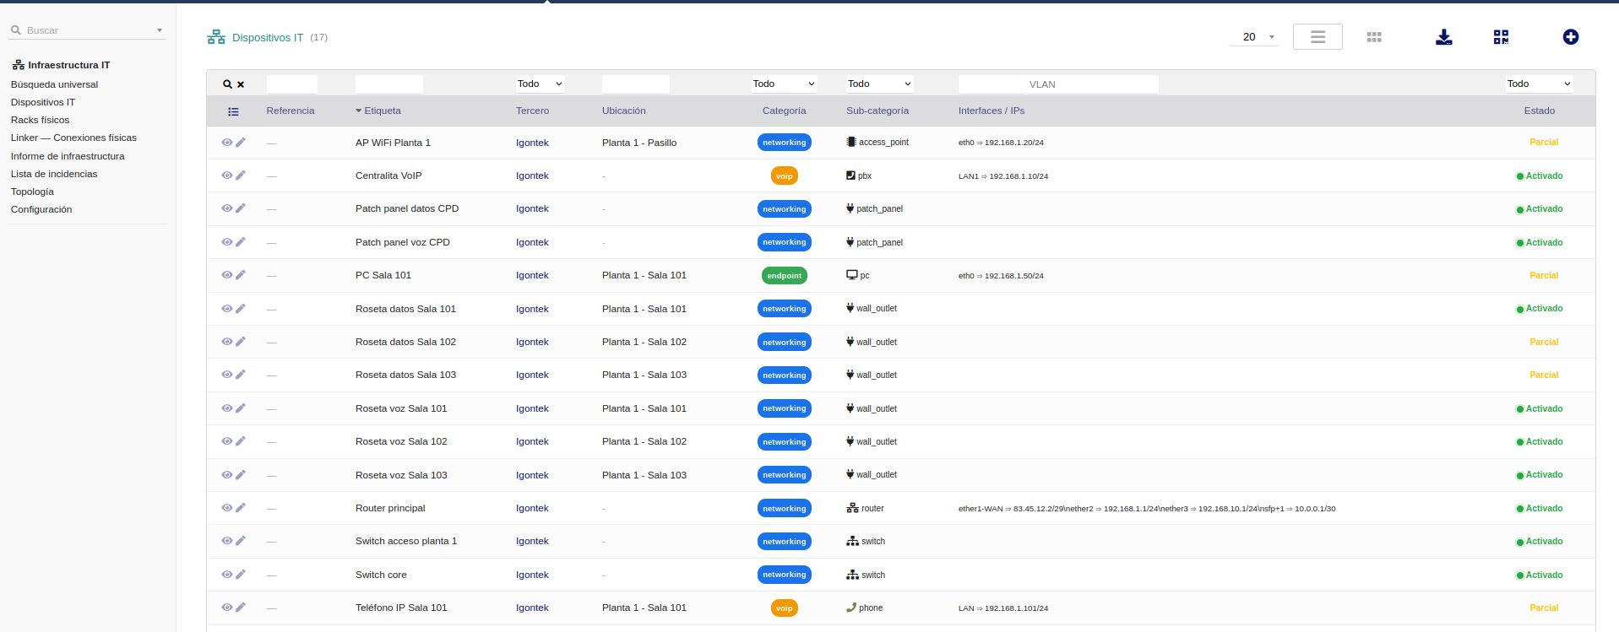Click the endpoint badge on PC Sala 101
Viewport: 1619px width, 632px height.
[x=784, y=275]
